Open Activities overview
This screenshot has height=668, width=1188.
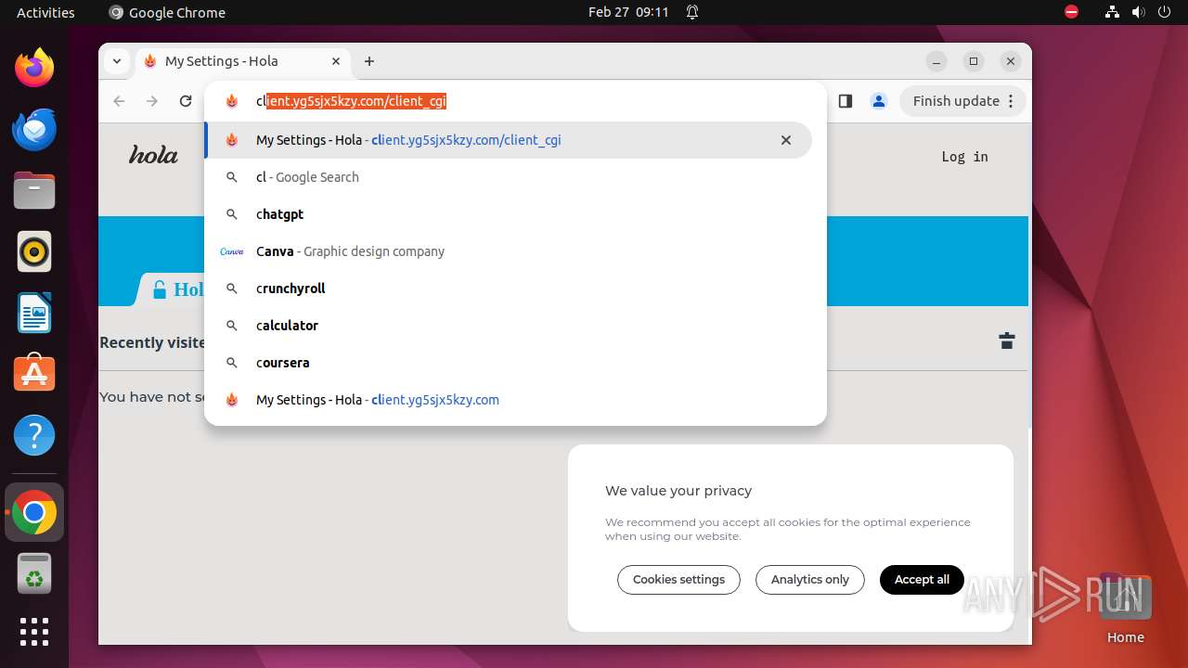point(45,12)
